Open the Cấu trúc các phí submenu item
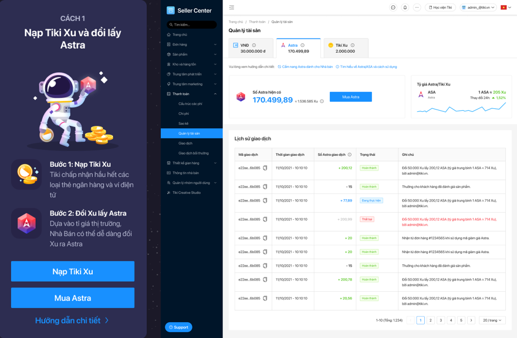The width and height of the screenshot is (517, 338). pos(191,104)
